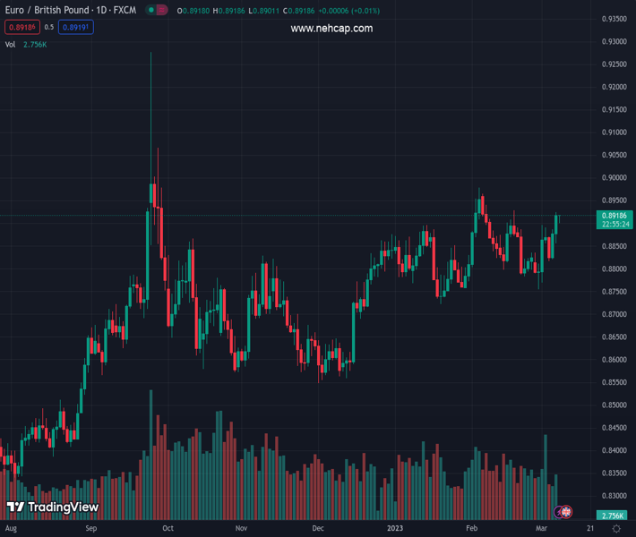Click the Feb label on time axis
The height and width of the screenshot is (537, 636).
(x=471, y=529)
